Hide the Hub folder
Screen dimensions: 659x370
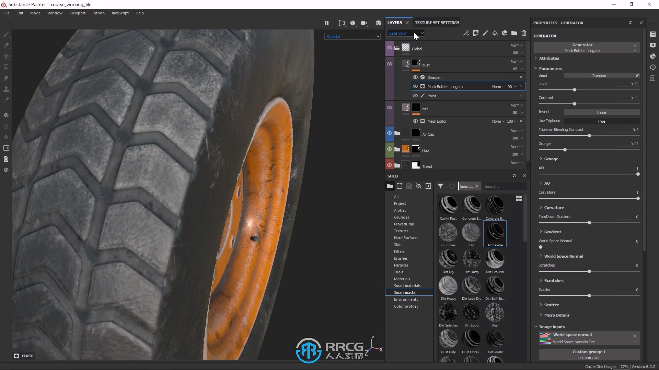(x=390, y=149)
